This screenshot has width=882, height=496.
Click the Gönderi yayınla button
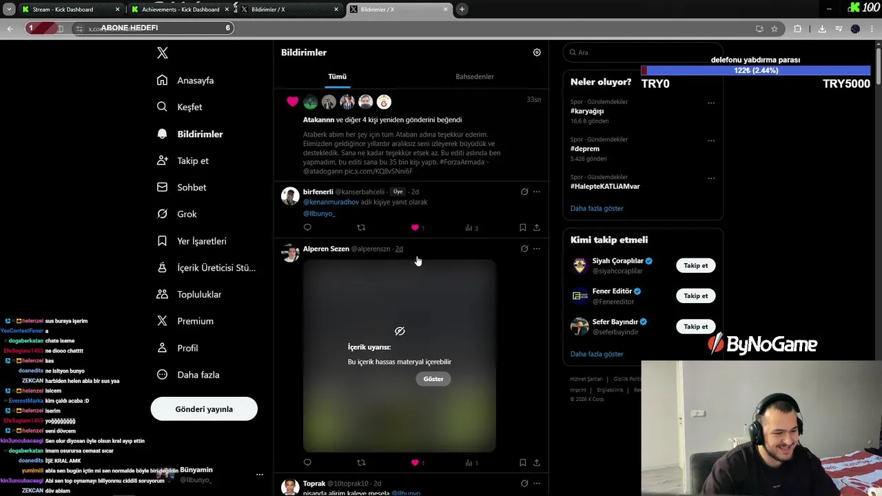pyautogui.click(x=204, y=409)
